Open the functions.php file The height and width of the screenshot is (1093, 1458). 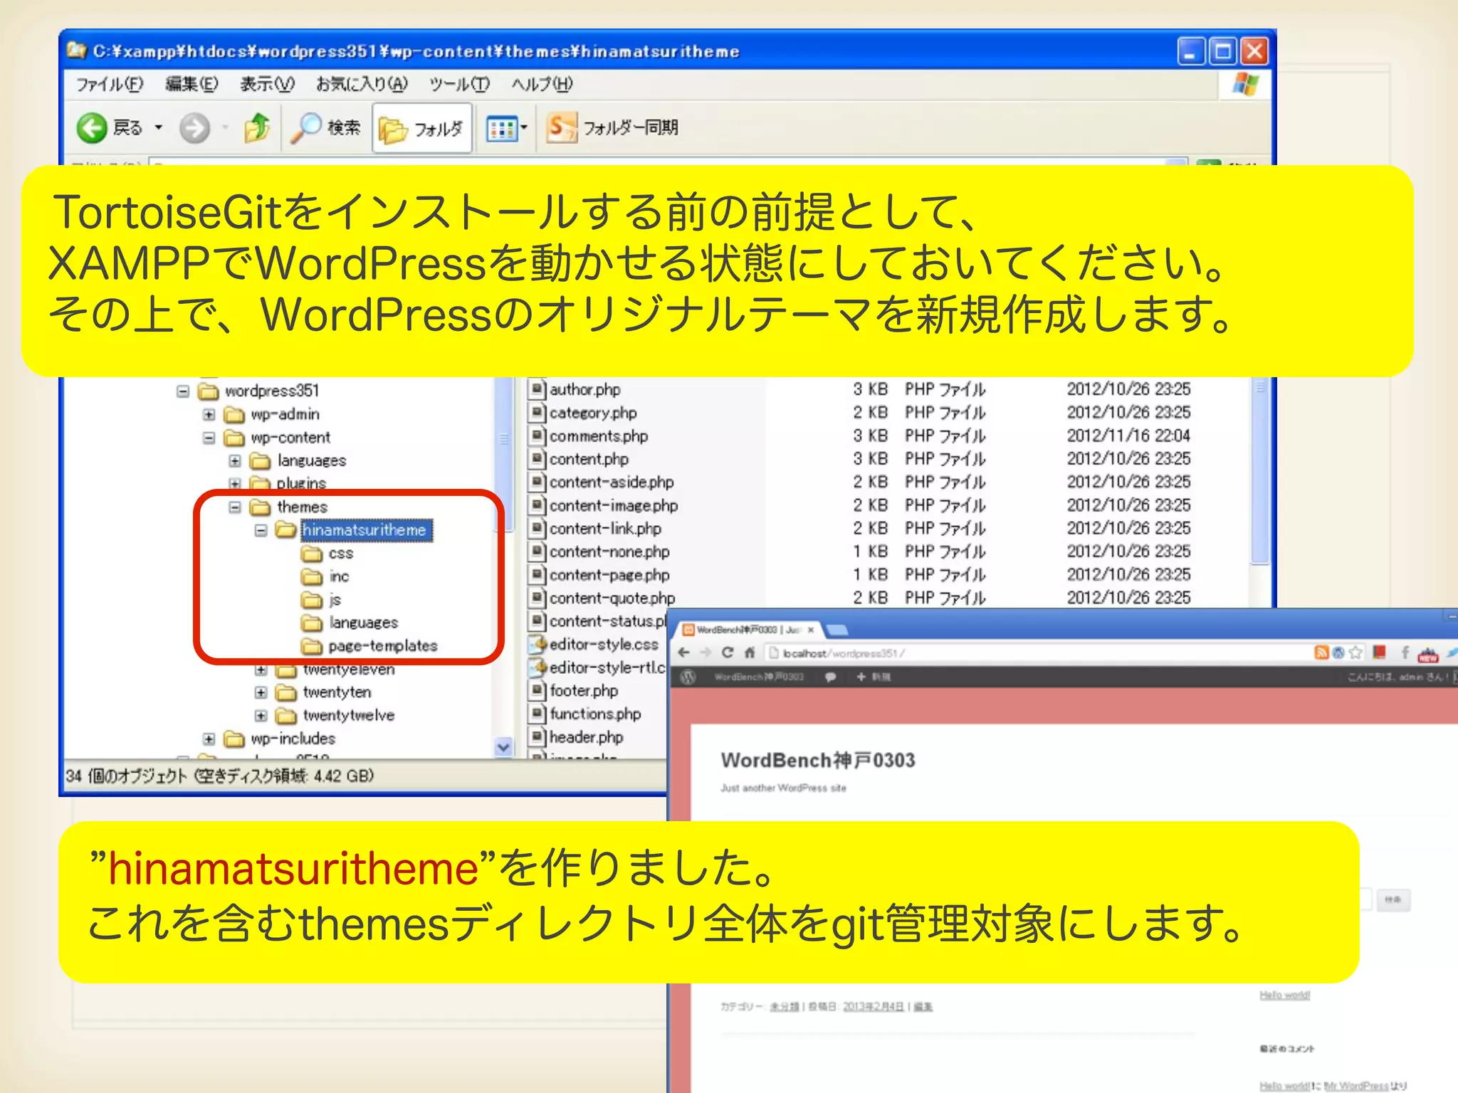[594, 714]
